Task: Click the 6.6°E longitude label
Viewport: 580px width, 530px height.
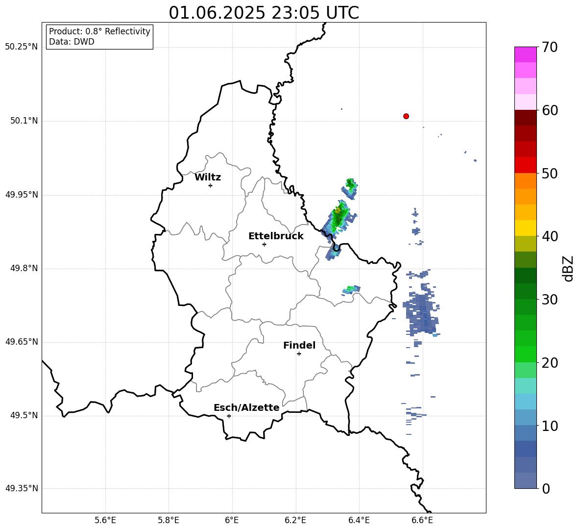Action: click(x=422, y=520)
